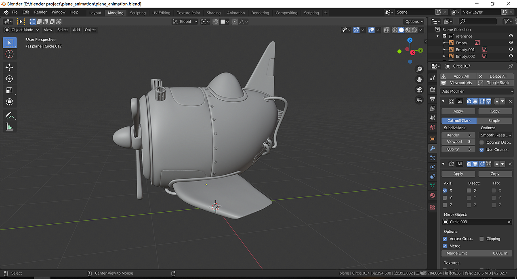The image size is (517, 279).
Task: Open the Active Tool properties tab
Action: click(x=433, y=78)
